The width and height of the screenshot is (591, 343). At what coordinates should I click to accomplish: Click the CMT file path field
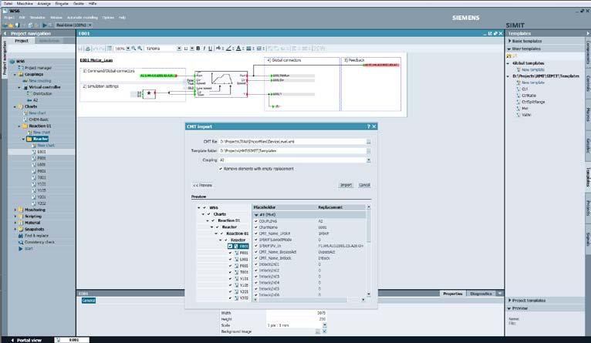292,142
